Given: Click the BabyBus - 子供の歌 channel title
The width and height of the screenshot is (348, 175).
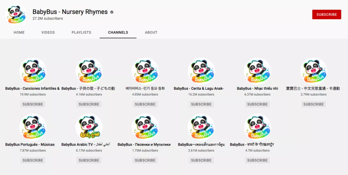Looking at the screenshot, I should tap(88, 88).
